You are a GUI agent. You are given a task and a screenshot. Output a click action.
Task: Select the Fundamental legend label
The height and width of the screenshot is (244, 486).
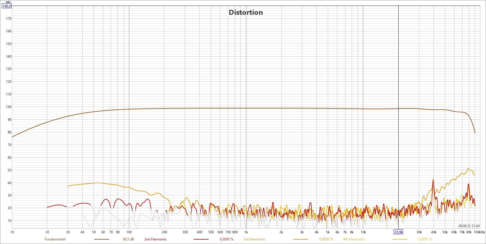pyautogui.click(x=55, y=239)
